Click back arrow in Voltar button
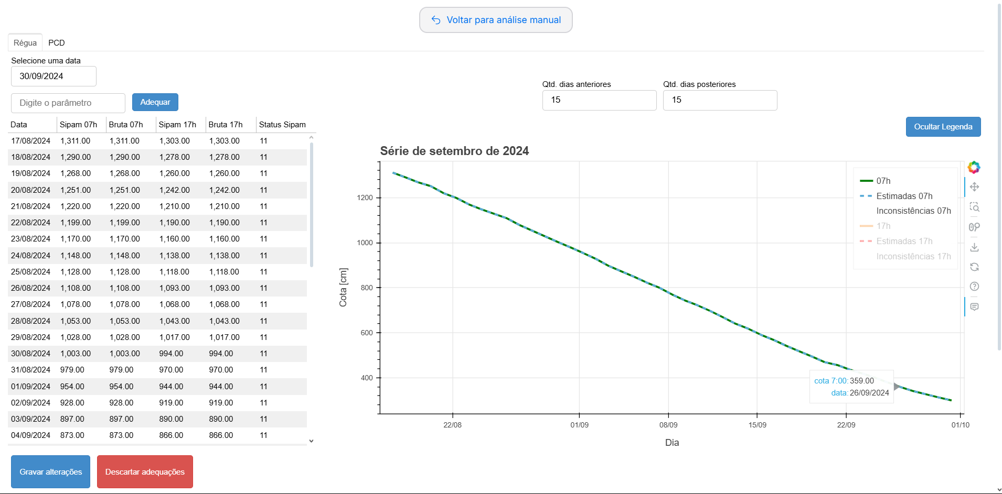1002x494 pixels. pos(435,20)
